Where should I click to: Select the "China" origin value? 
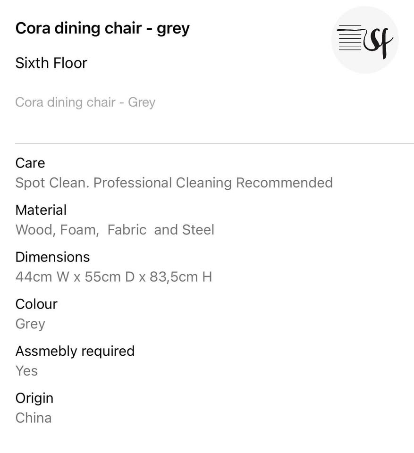[x=34, y=418]
